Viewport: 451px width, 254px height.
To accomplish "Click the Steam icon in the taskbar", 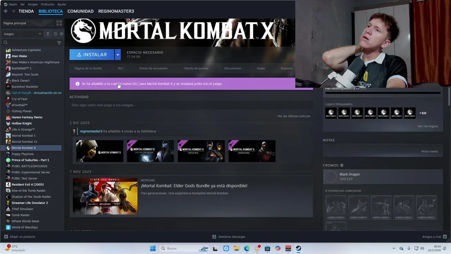I will point(298,248).
